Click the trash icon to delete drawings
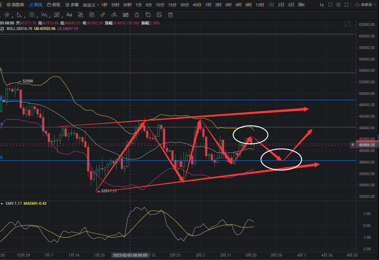The height and width of the screenshot is (260, 379). point(170,15)
